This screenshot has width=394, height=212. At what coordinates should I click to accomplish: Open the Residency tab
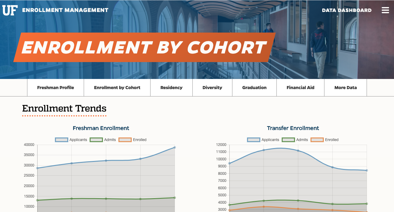point(171,88)
